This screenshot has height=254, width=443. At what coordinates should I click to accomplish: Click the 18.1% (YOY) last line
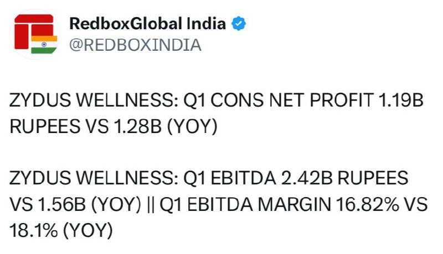61,231
